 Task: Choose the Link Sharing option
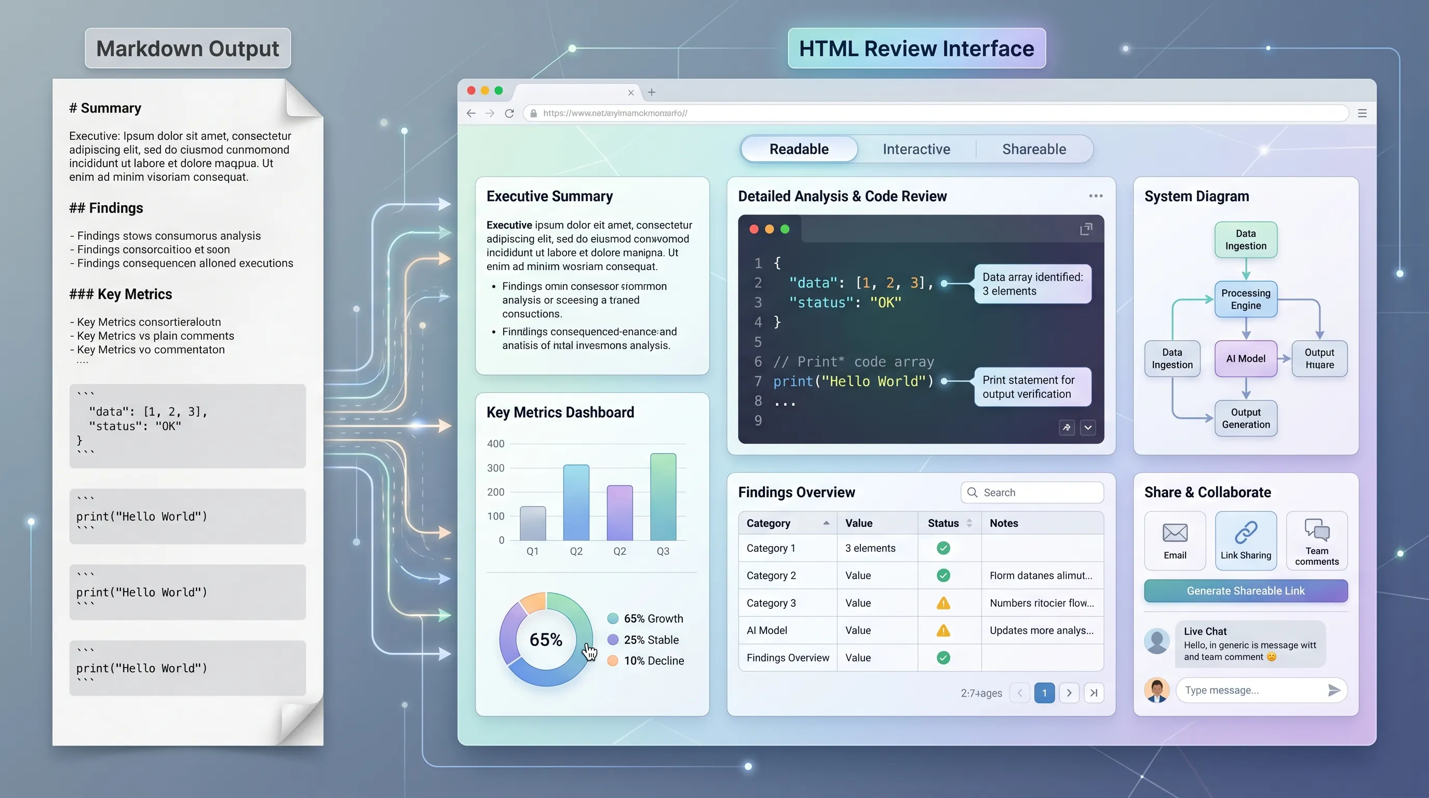(1245, 540)
